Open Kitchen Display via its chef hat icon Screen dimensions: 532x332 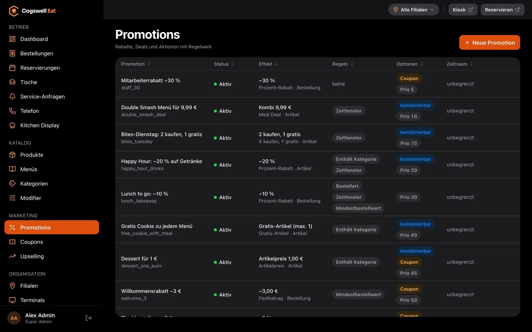click(x=12, y=125)
